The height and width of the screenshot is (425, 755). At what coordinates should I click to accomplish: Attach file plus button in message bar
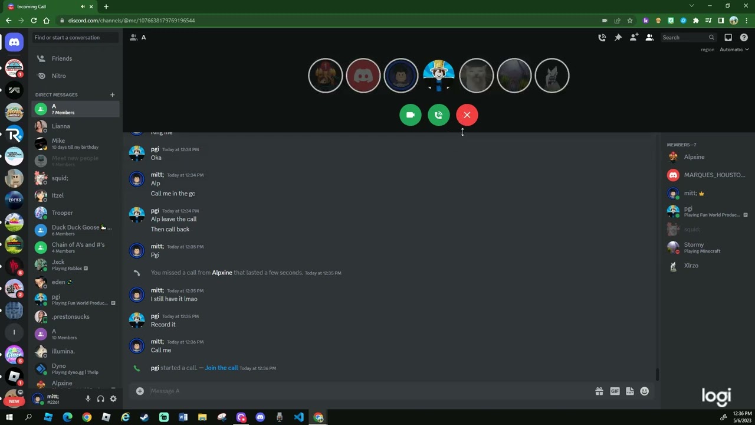140,391
